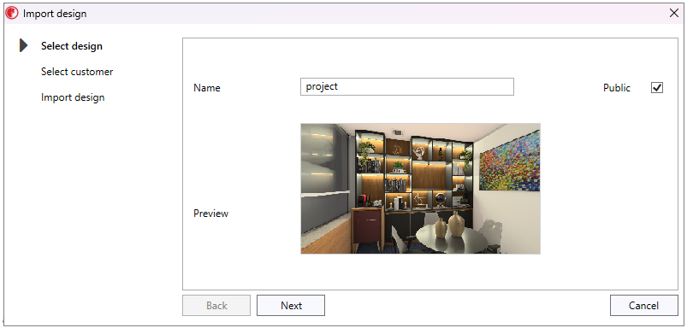Click the maroon cabinet in the preview
This screenshot has height=328, width=687.
[368, 230]
